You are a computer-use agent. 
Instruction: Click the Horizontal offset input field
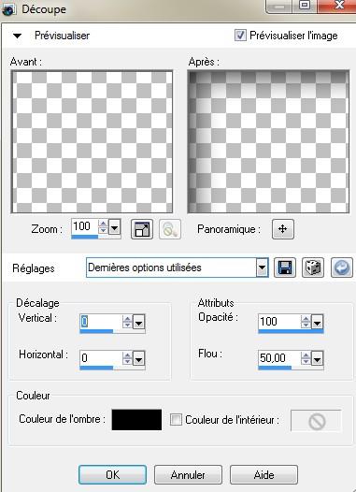coord(101,358)
